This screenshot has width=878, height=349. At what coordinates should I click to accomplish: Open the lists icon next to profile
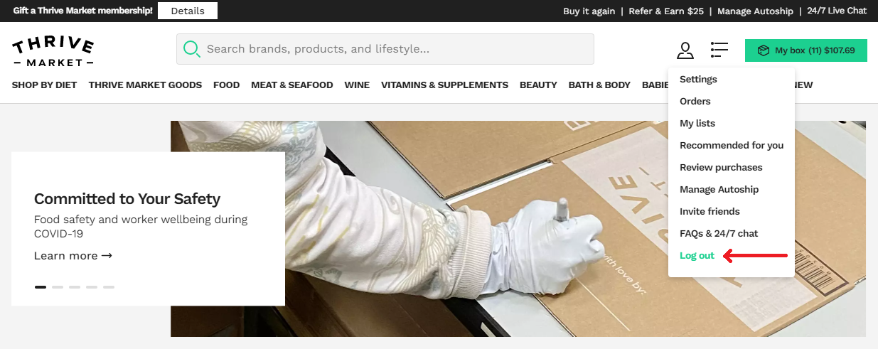(x=719, y=50)
